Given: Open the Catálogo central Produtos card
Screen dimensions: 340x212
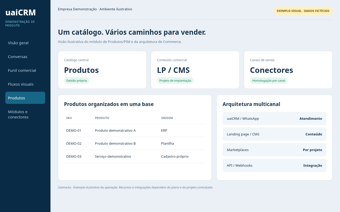Looking at the screenshot, I should click(102, 70).
